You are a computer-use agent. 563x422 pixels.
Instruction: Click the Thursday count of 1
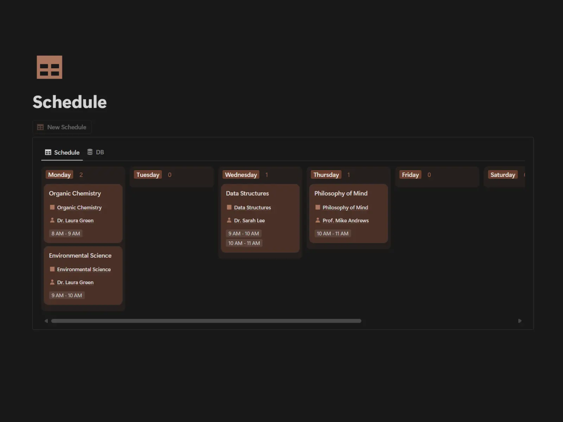pyautogui.click(x=348, y=175)
